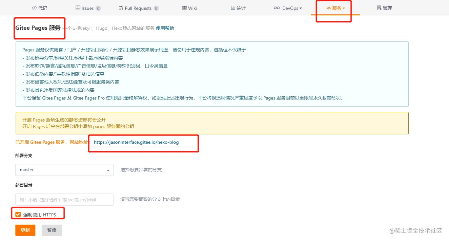Click the 发布欺诈/谣言/骚扰信息 rule line
This screenshot has height=241, width=449.
click(x=95, y=66)
